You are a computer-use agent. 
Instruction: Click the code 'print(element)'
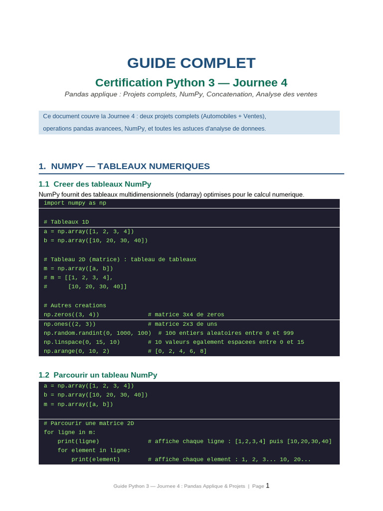(96, 460)
